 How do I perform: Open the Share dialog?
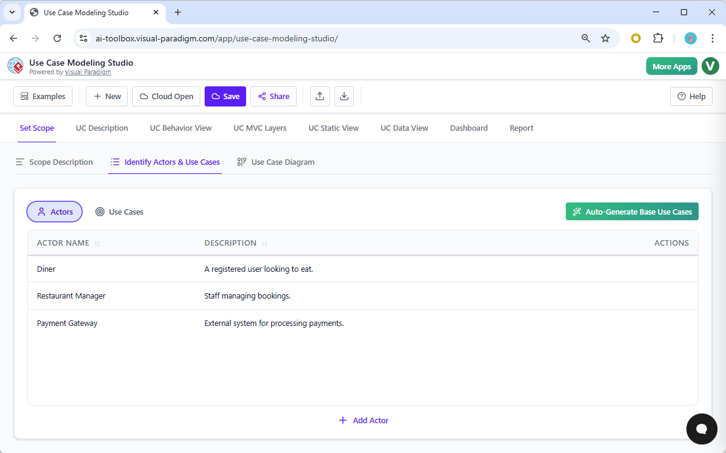click(273, 96)
